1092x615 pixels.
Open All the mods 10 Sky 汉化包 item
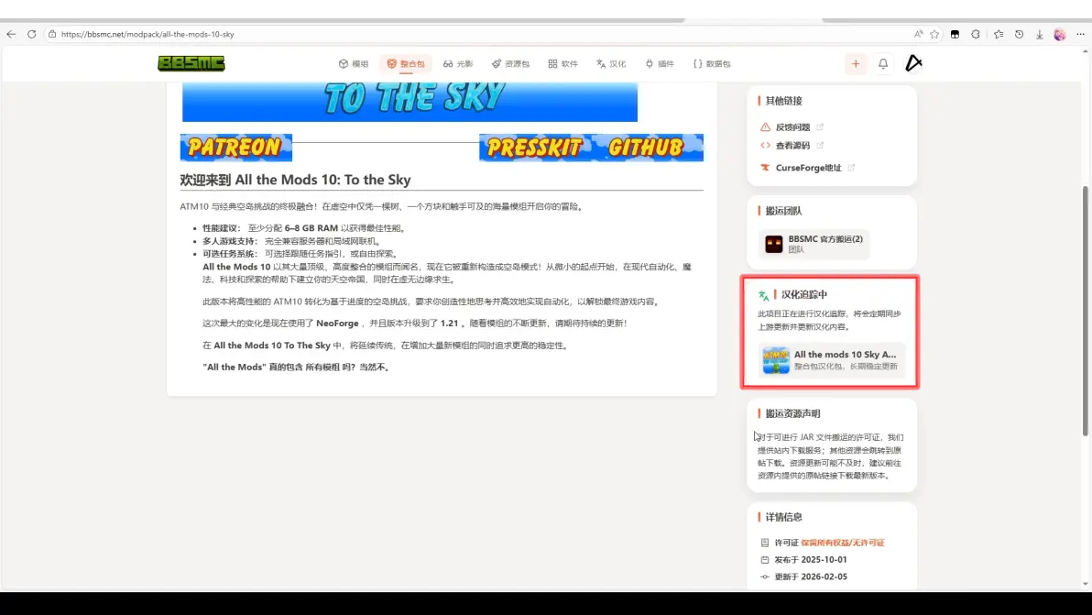click(830, 361)
